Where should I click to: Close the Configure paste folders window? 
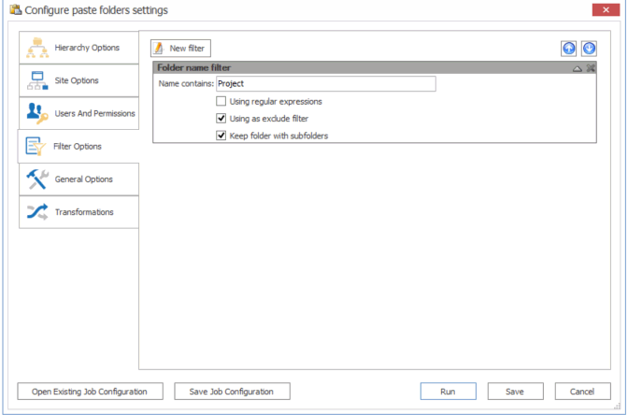click(x=606, y=10)
